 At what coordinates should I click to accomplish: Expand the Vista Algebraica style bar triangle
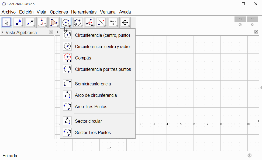2,32
